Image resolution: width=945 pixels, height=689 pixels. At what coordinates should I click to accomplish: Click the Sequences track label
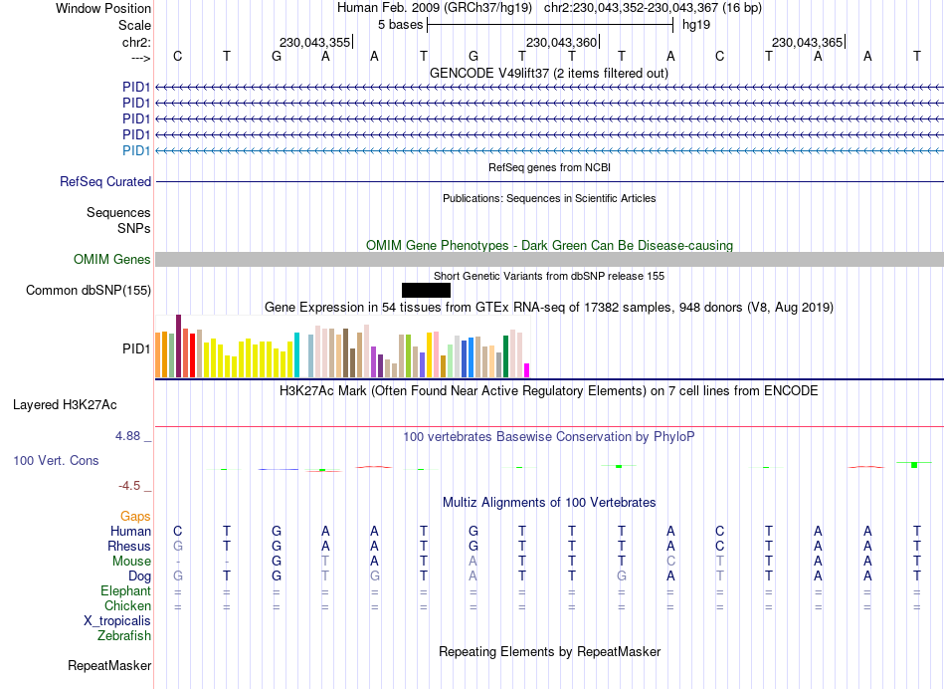(118, 212)
